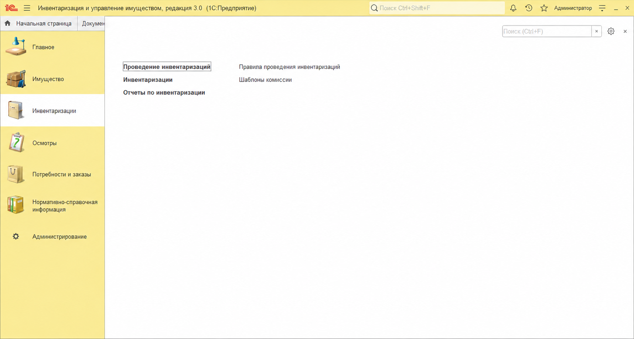Open the service settings menu icon
The image size is (634, 339).
point(602,8)
